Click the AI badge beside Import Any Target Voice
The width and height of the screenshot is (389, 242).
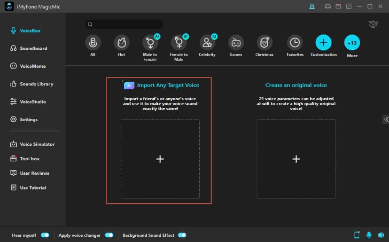click(x=129, y=86)
